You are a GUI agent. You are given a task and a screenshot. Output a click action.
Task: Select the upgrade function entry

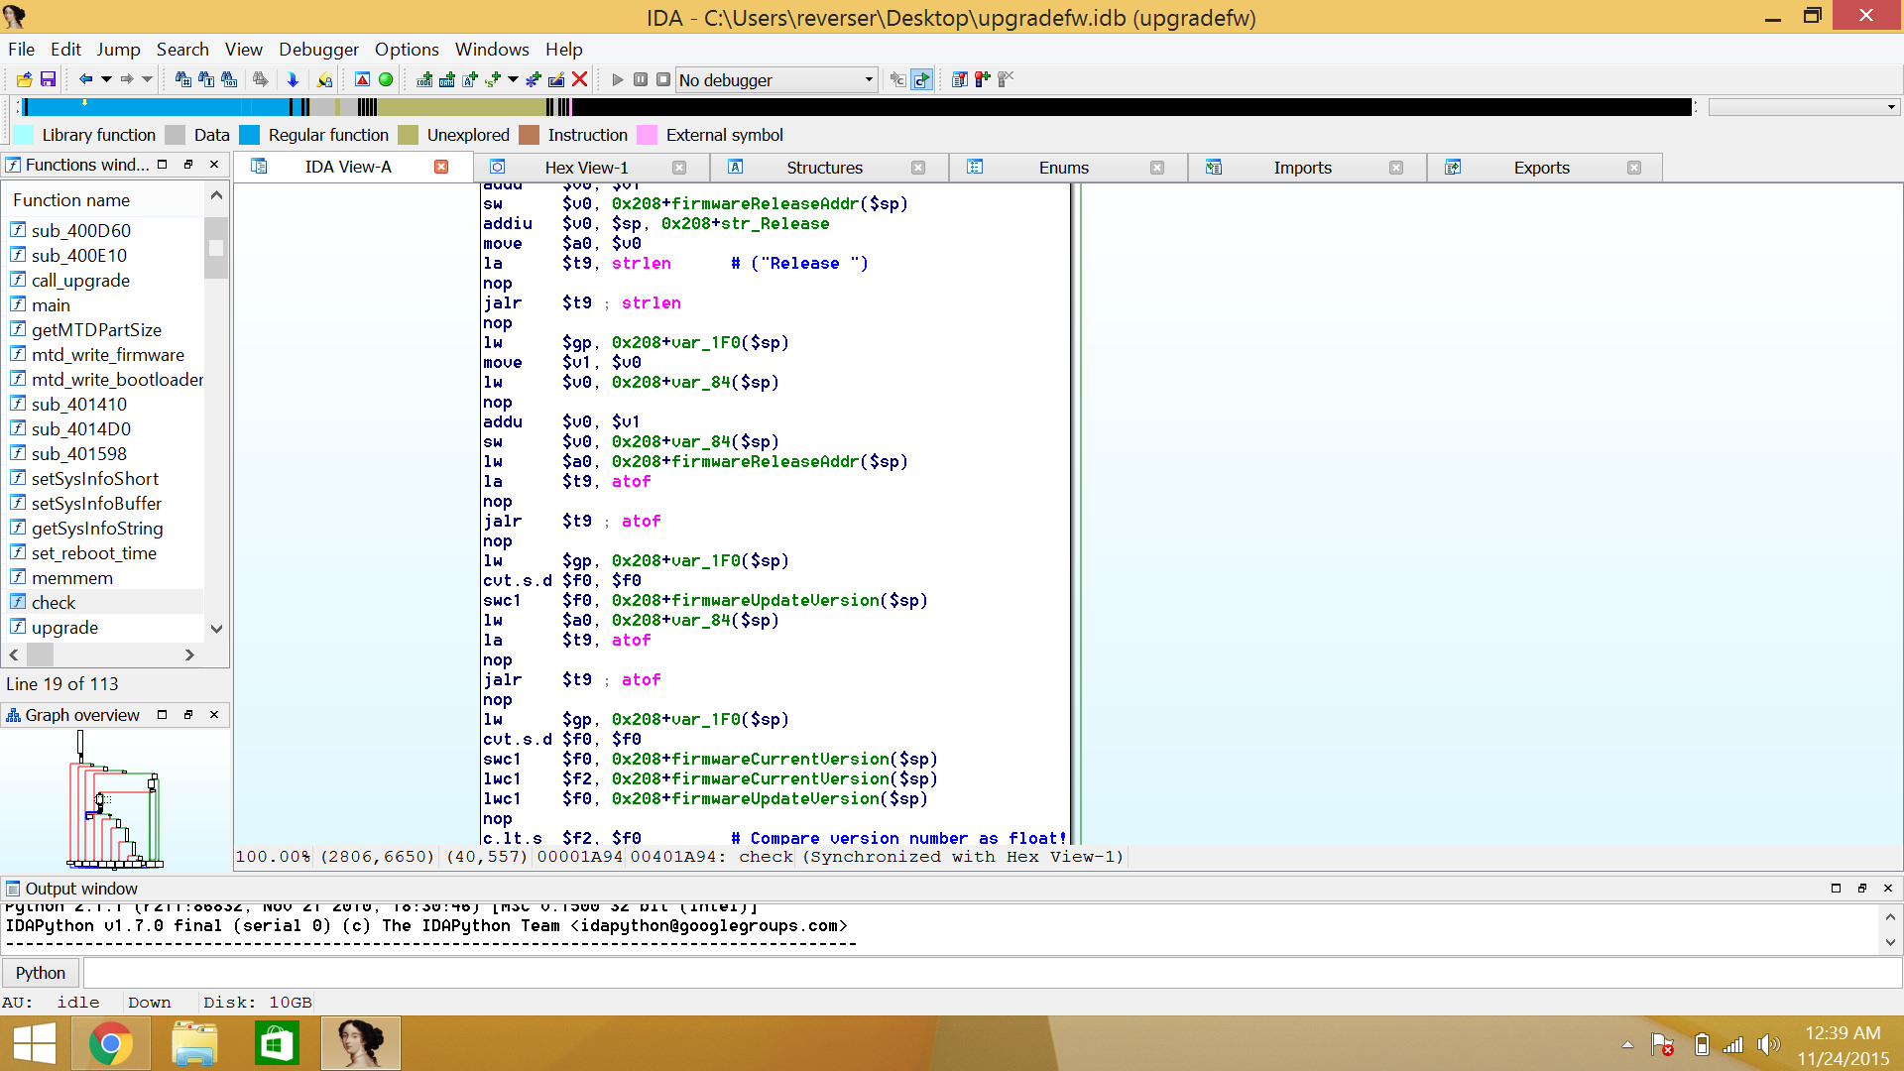click(64, 627)
